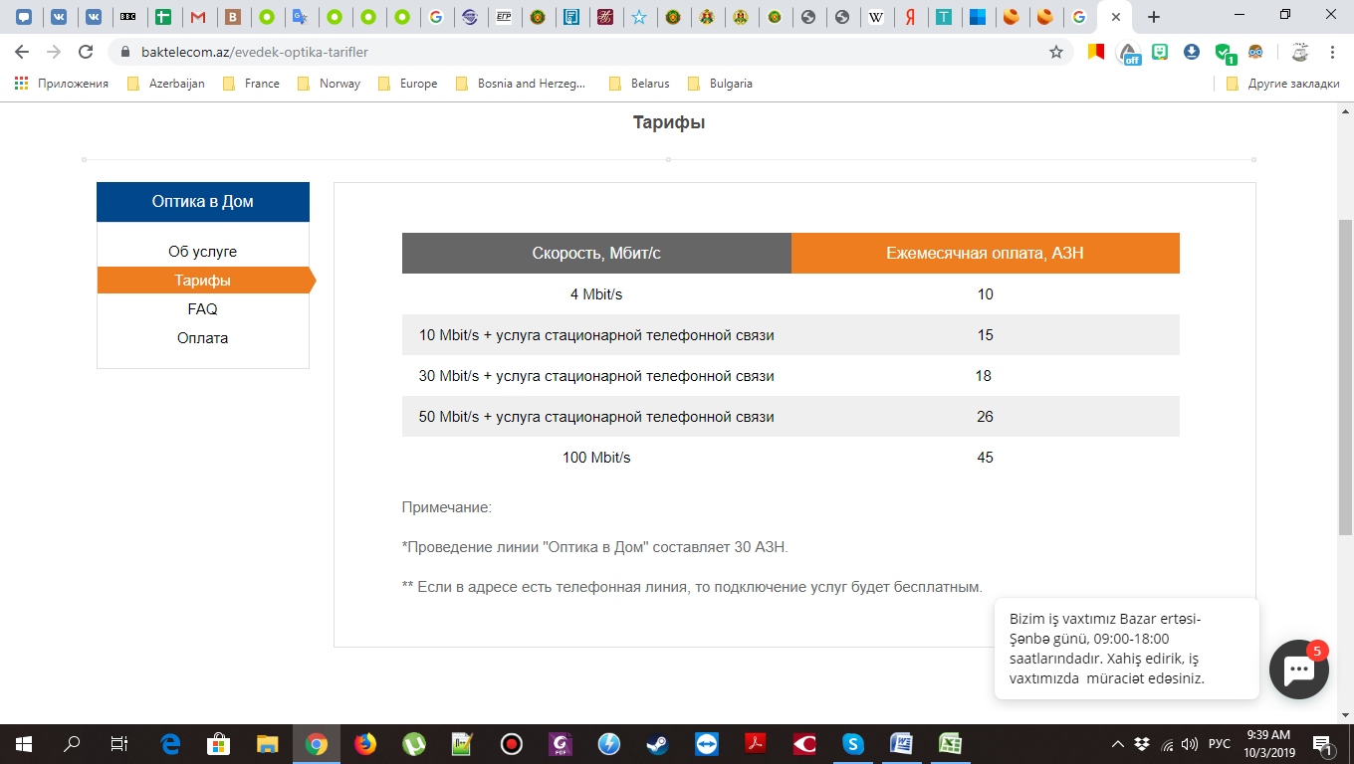Switch to Microsoft Word in the taskbar
The image size is (1354, 764).
click(902, 744)
